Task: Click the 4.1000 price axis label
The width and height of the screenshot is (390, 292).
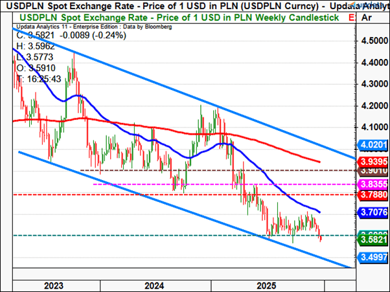Action: 373,128
